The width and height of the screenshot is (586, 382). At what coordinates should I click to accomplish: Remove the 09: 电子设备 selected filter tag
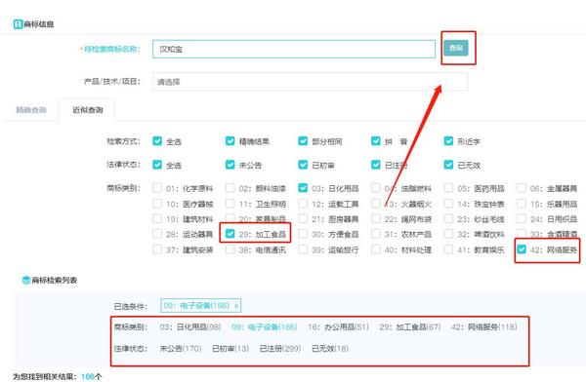[x=236, y=306]
